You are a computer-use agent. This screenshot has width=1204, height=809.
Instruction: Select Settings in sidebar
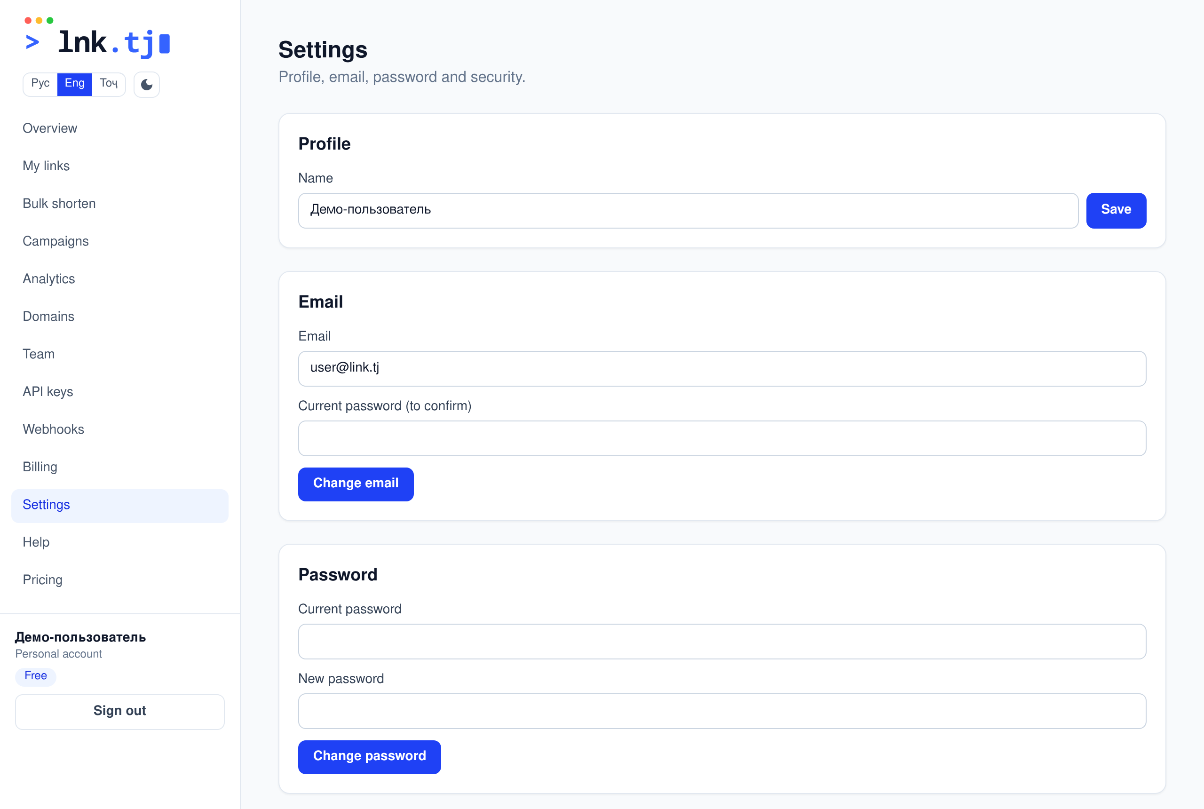[119, 505]
